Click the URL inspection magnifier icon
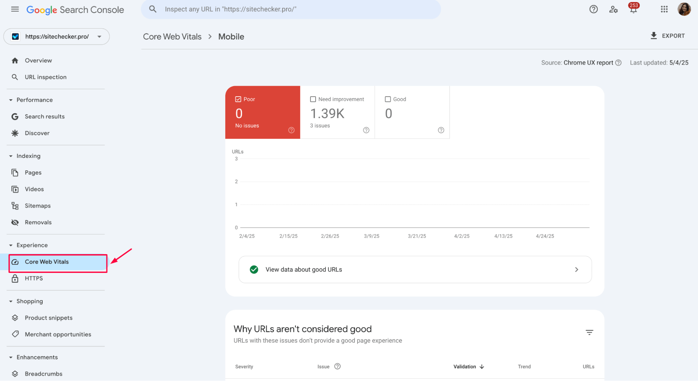This screenshot has height=381, width=698. 15,77
